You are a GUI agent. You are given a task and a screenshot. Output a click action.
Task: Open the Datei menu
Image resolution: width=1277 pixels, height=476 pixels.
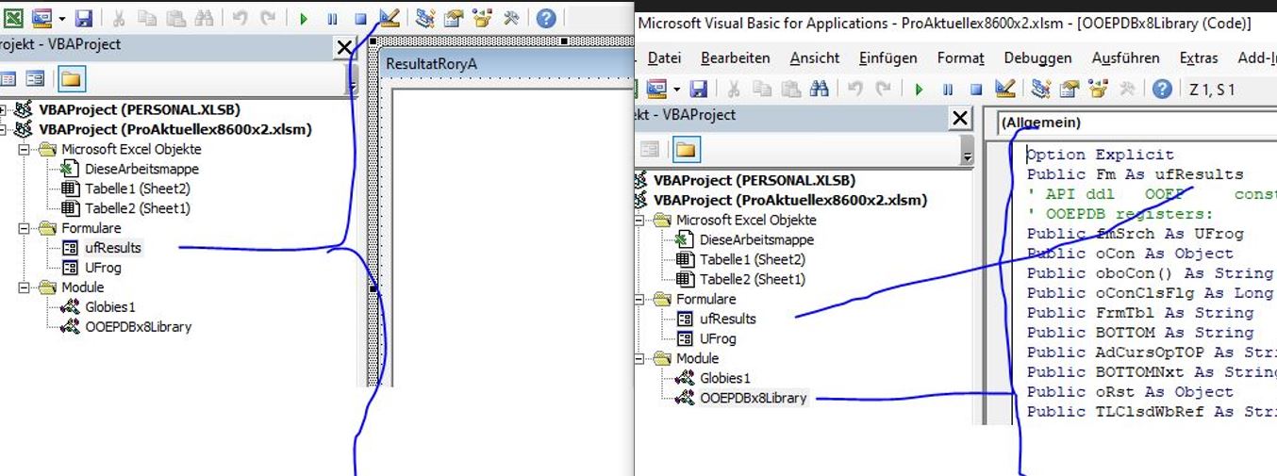[664, 58]
